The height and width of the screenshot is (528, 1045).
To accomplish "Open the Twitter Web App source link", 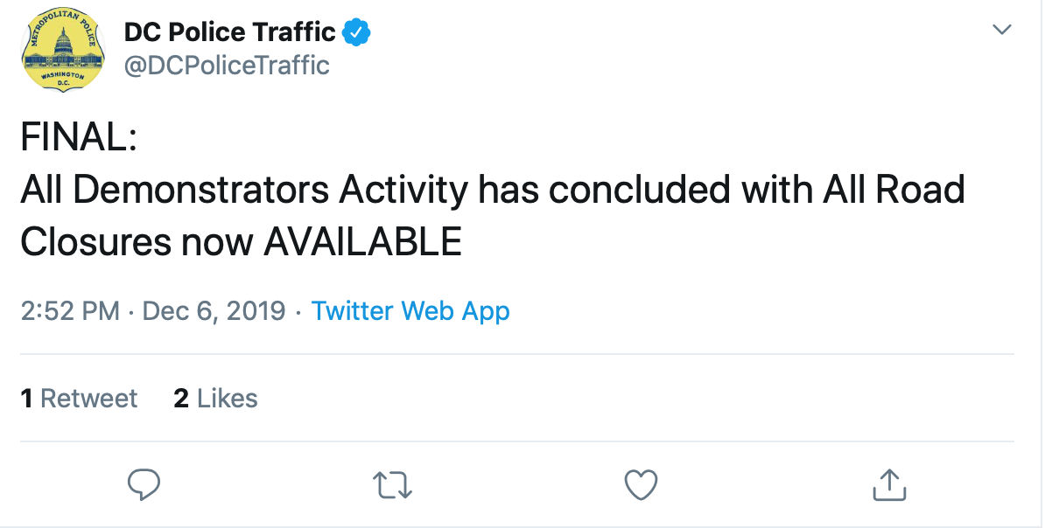I will [x=410, y=311].
